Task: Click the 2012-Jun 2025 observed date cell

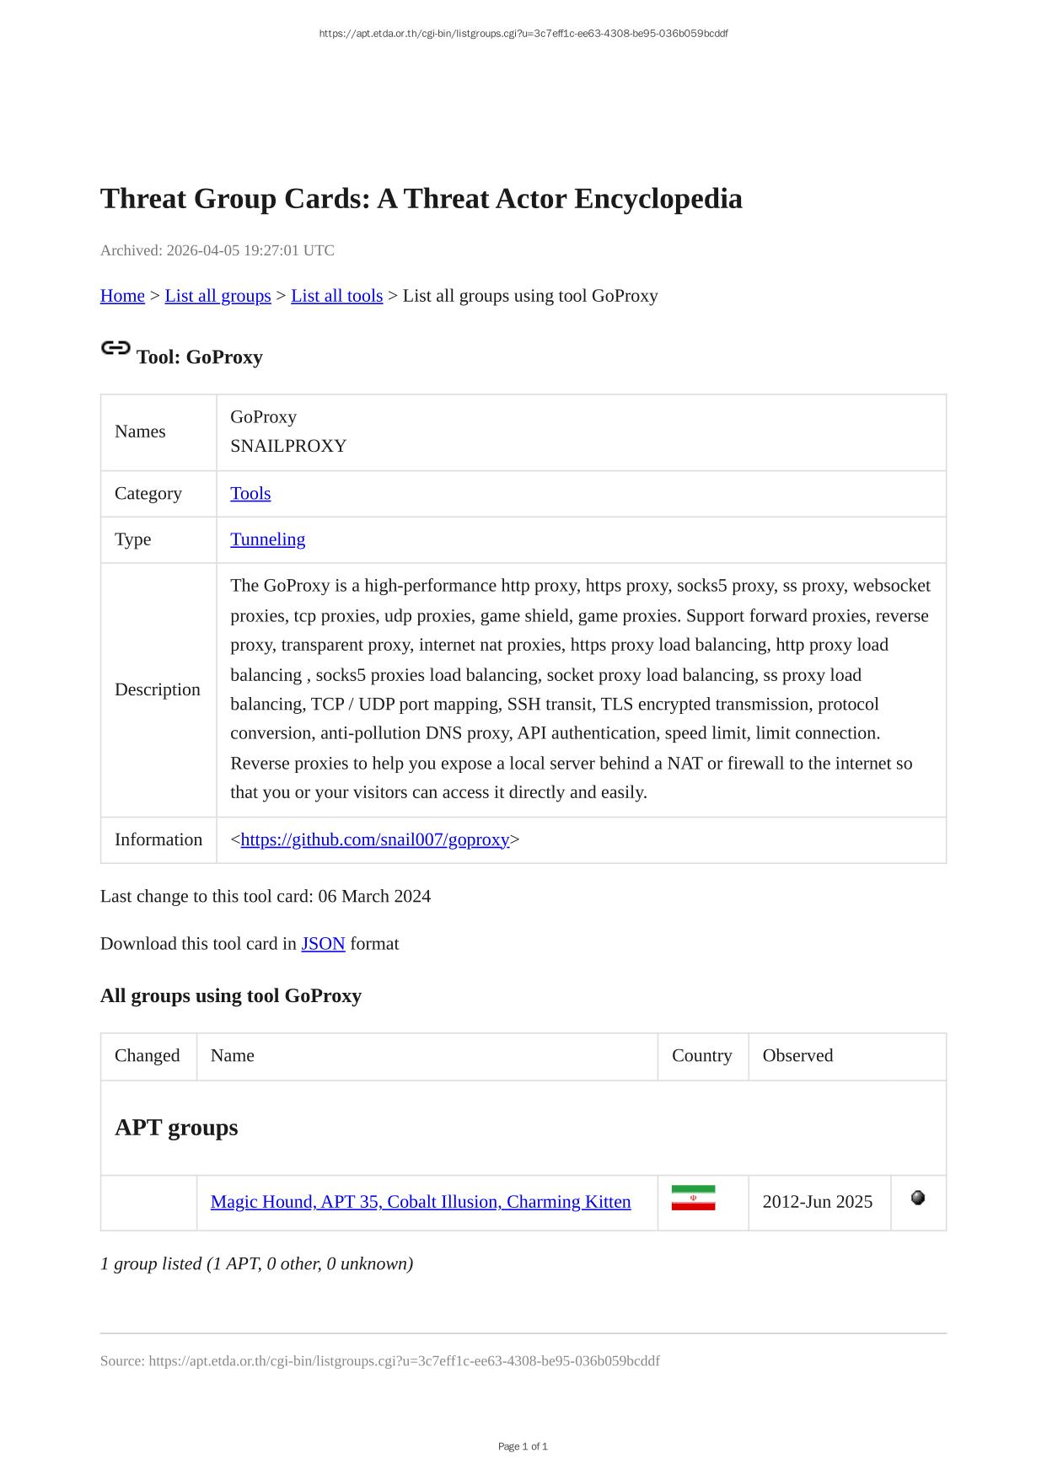Action: (817, 1202)
